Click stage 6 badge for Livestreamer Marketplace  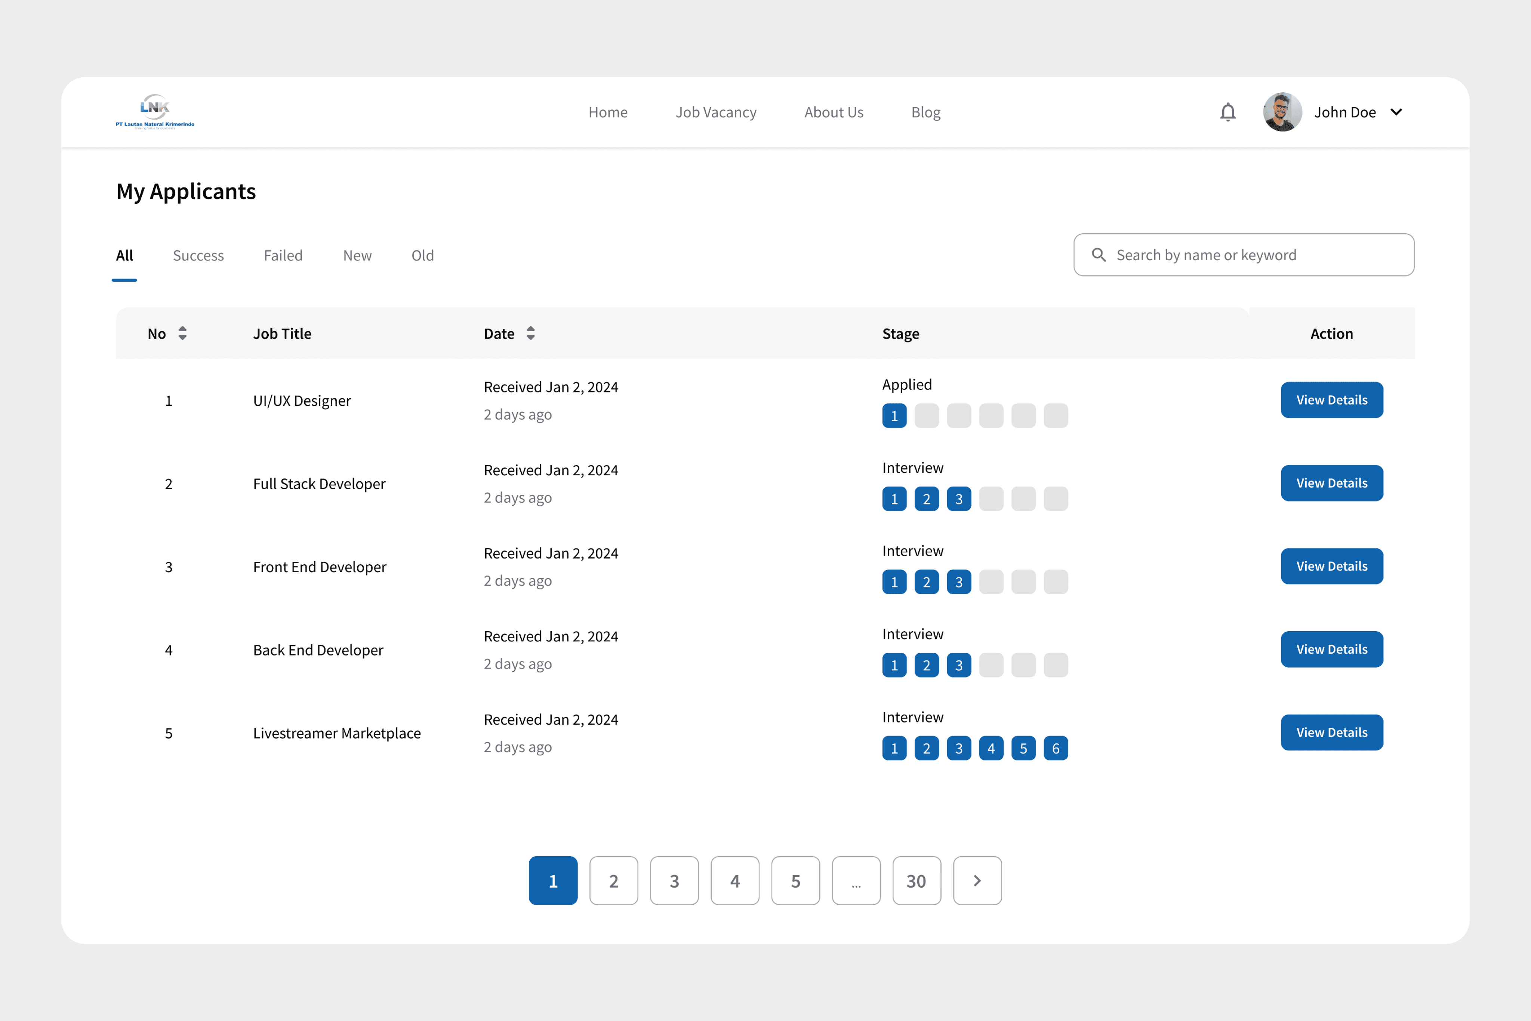(1055, 748)
